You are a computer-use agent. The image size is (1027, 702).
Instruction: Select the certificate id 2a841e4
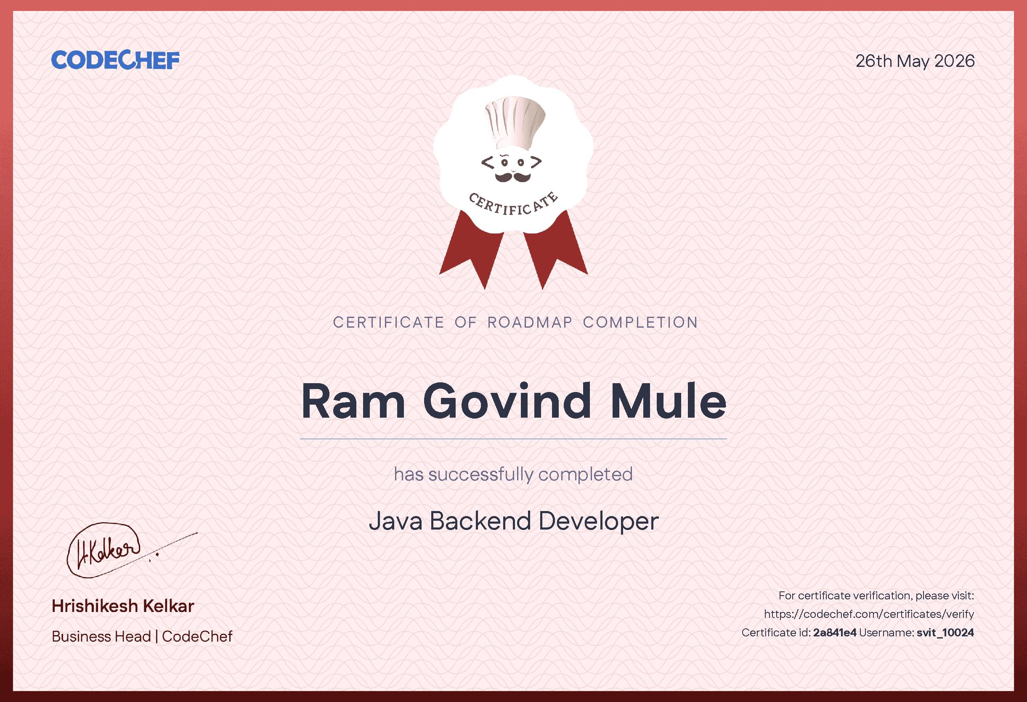835,633
